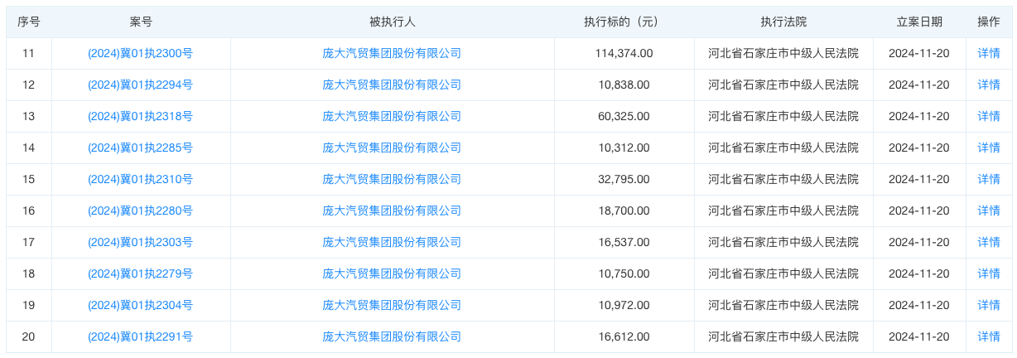Click 详情 for row 11
Image resolution: width=1017 pixels, height=358 pixels.
point(989,53)
